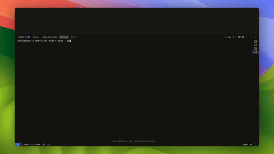Synchronize changes 0 down 69 up
Image resolution: width=274 pixels, height=154 pixels.
36,145
